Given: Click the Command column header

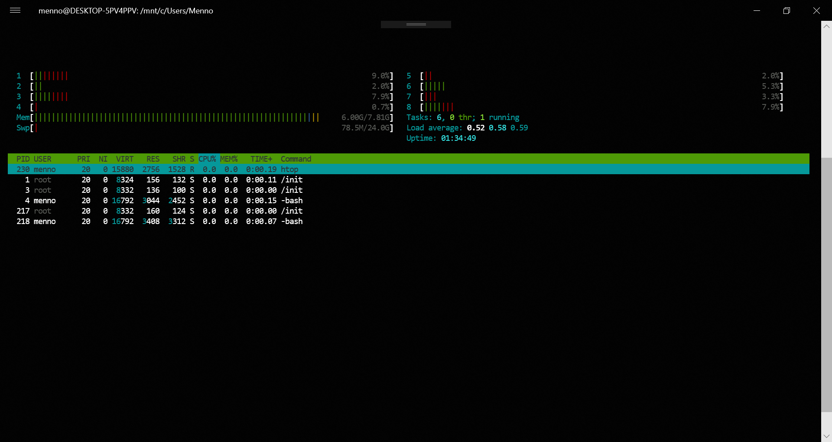Looking at the screenshot, I should (296, 159).
